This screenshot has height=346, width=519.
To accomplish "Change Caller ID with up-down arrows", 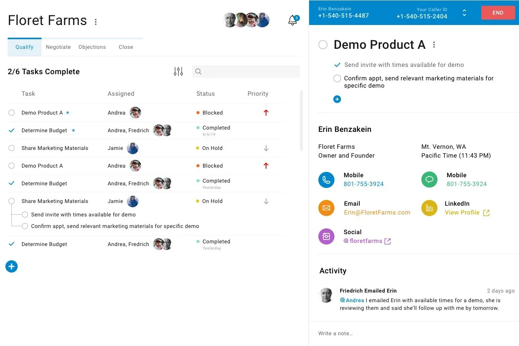I will [464, 13].
